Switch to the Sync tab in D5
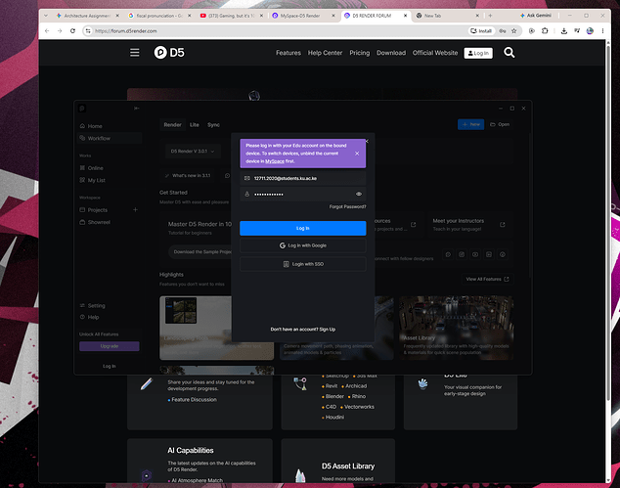Screen dimensions: 620x488 (x=213, y=124)
